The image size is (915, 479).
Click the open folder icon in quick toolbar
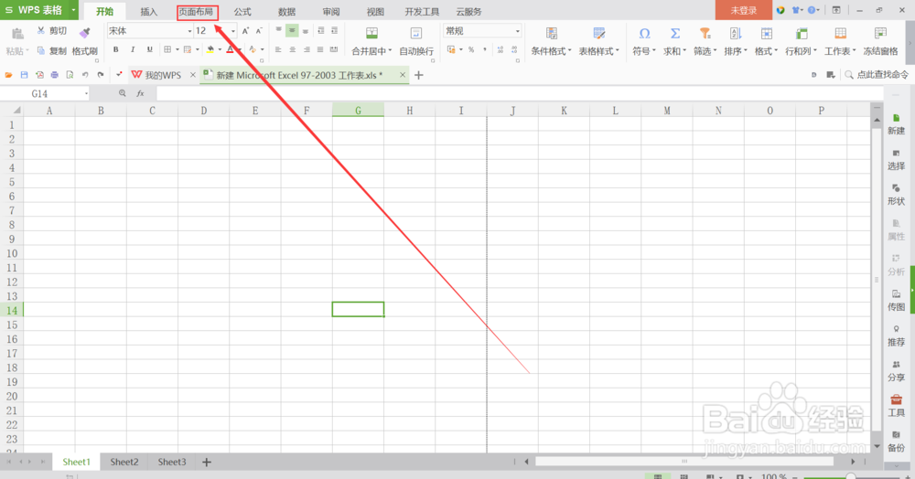[9, 75]
